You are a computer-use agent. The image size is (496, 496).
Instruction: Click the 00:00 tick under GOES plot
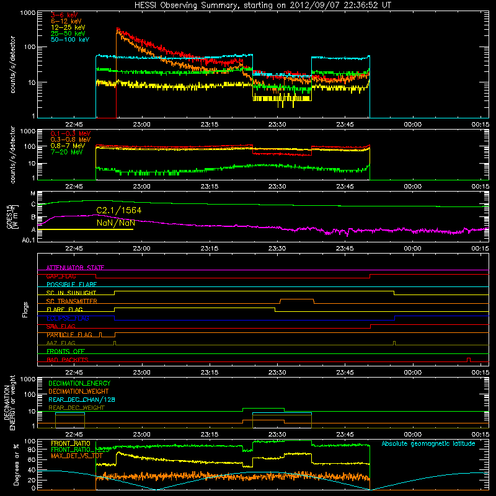click(x=412, y=249)
